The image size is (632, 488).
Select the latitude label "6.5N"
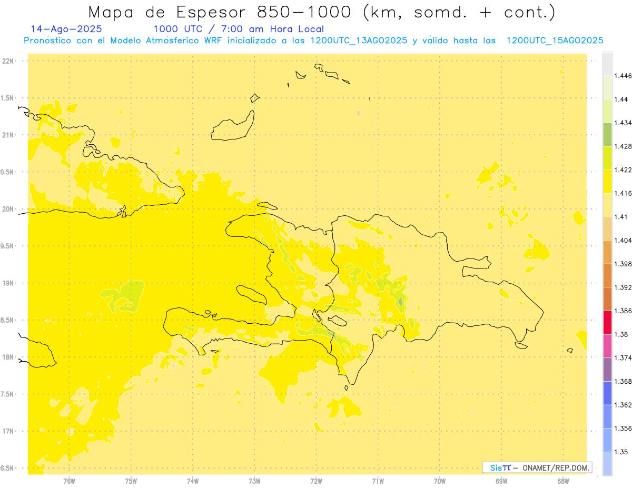7,469
